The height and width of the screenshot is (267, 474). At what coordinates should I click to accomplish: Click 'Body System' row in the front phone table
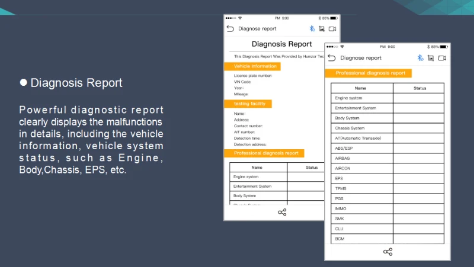click(387, 118)
